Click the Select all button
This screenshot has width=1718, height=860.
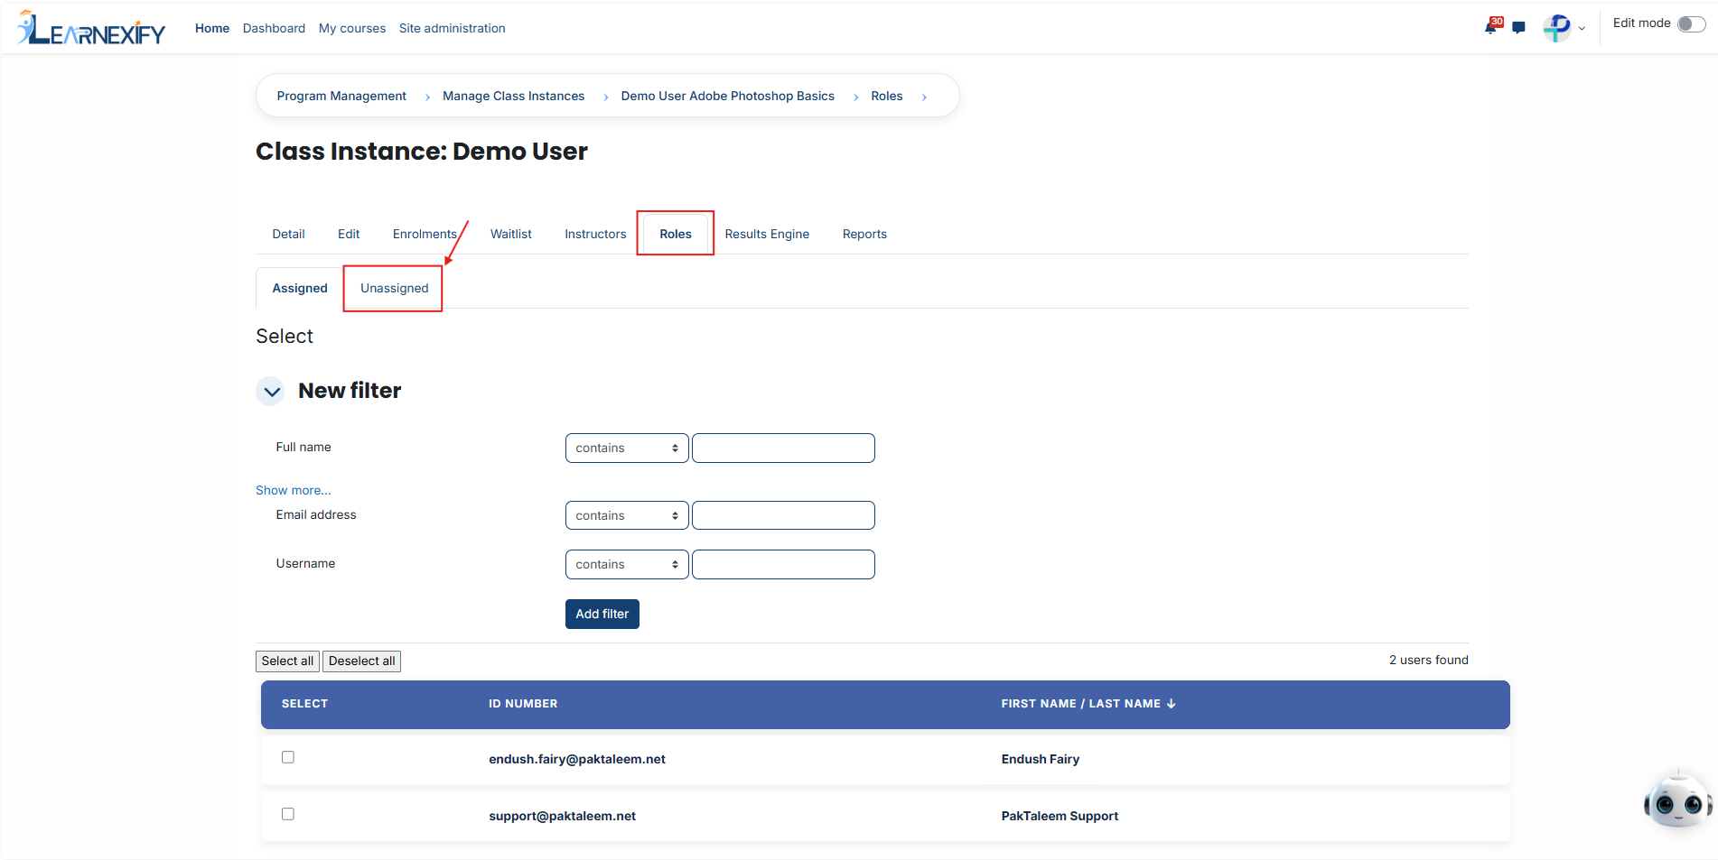click(x=287, y=661)
